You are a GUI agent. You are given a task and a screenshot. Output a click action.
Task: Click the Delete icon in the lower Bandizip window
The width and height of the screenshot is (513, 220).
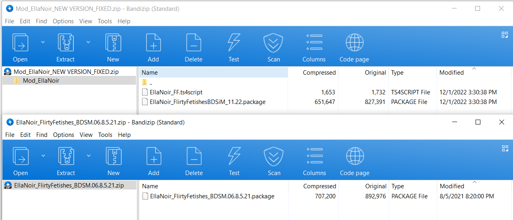click(194, 157)
